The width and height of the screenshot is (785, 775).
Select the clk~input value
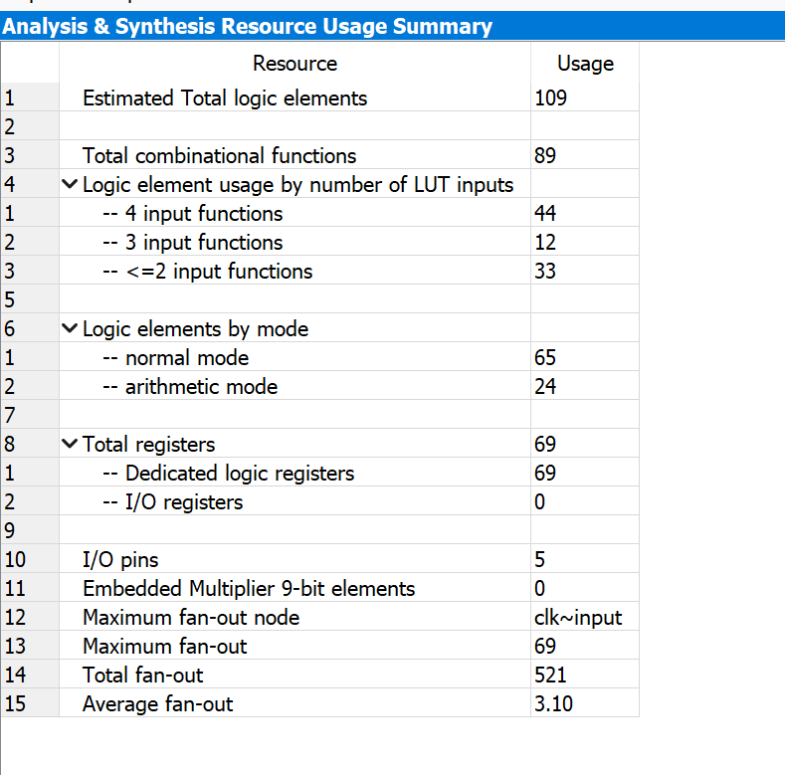point(578,617)
